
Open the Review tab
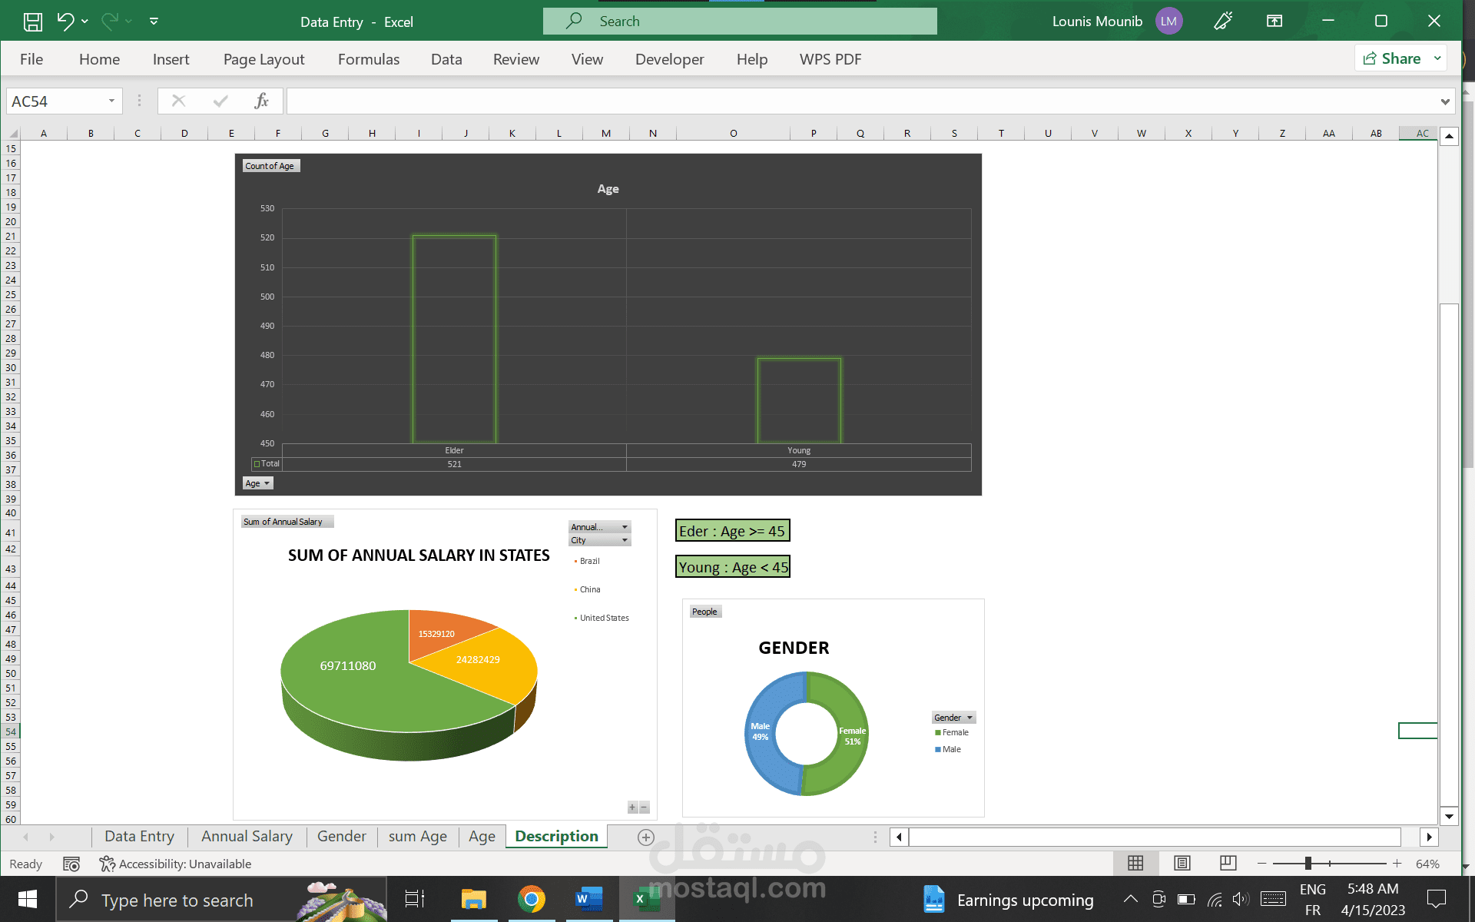pyautogui.click(x=516, y=59)
